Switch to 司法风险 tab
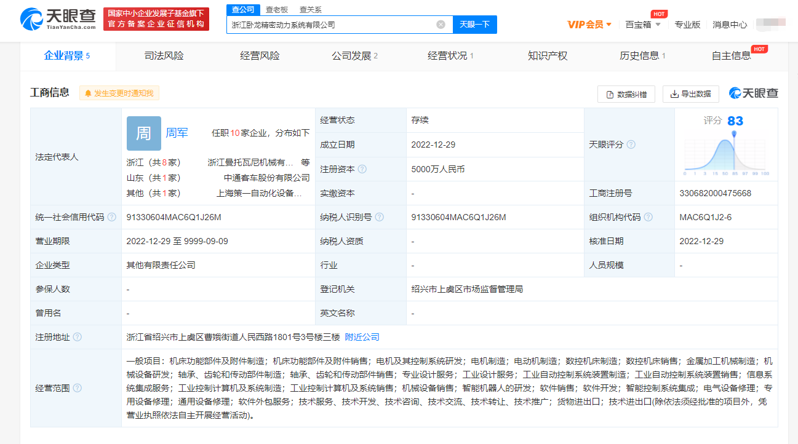This screenshot has height=444, width=798. point(164,56)
